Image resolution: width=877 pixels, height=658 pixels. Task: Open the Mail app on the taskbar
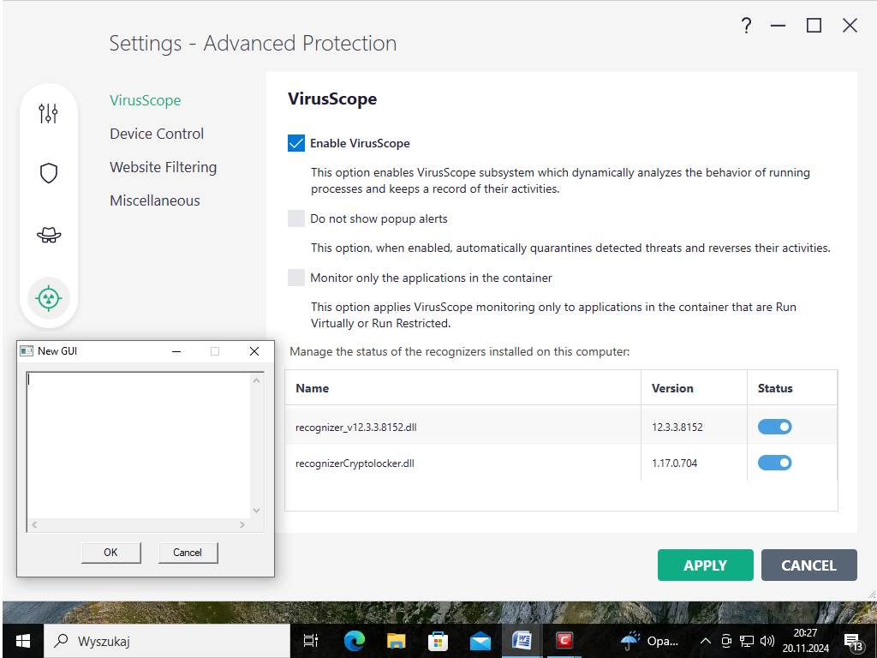pos(480,641)
